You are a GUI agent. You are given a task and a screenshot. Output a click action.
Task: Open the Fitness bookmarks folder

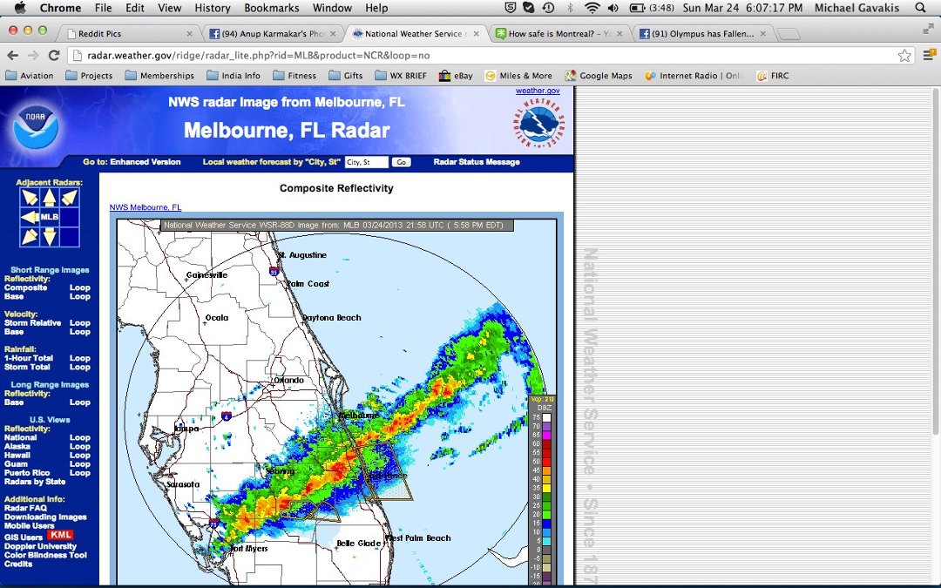294,76
